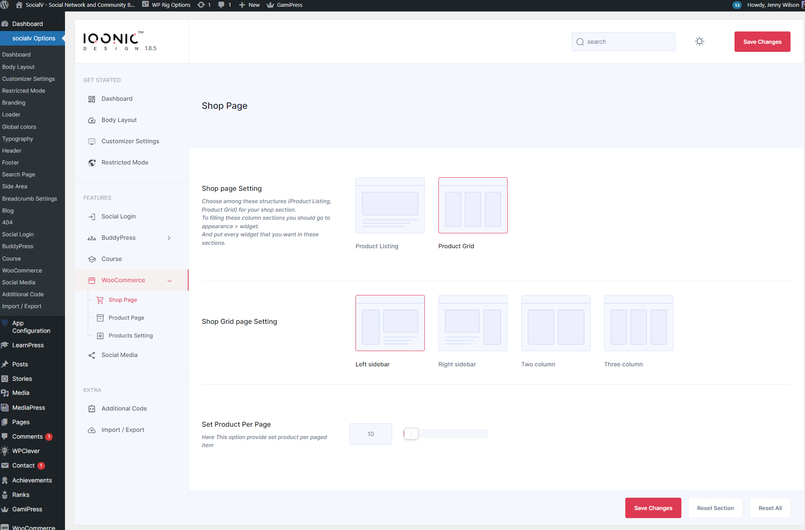
Task: Click the Posts pin icon in WP sidebar
Action: pyautogui.click(x=5, y=364)
